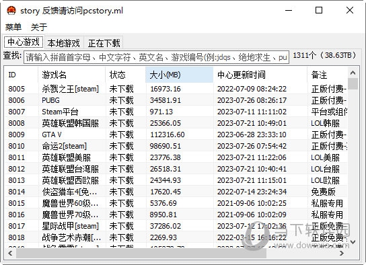This screenshot has width=366, height=265.
Task: Click the horizontal scrollbar right arrow
Action: pyautogui.click(x=342, y=253)
